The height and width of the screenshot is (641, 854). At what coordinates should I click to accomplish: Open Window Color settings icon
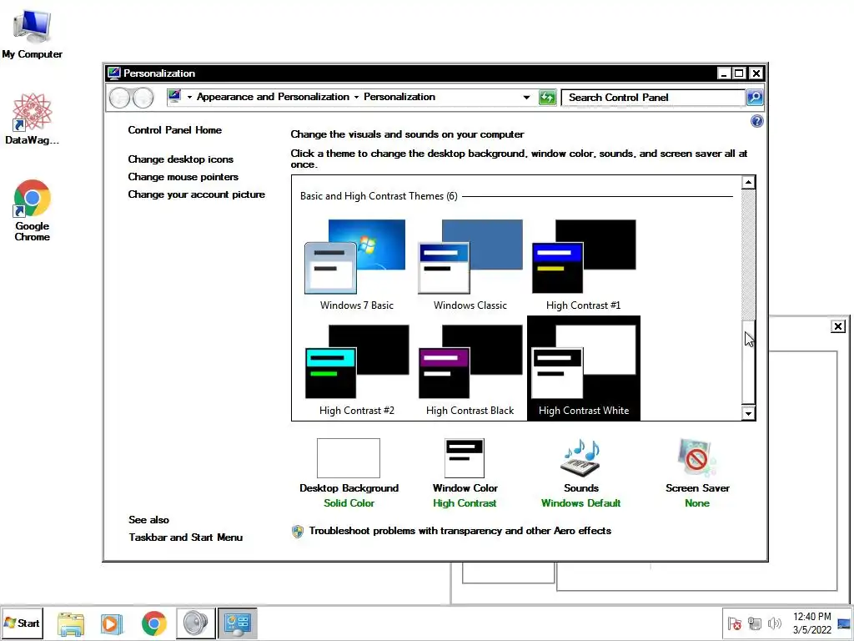coord(465,458)
